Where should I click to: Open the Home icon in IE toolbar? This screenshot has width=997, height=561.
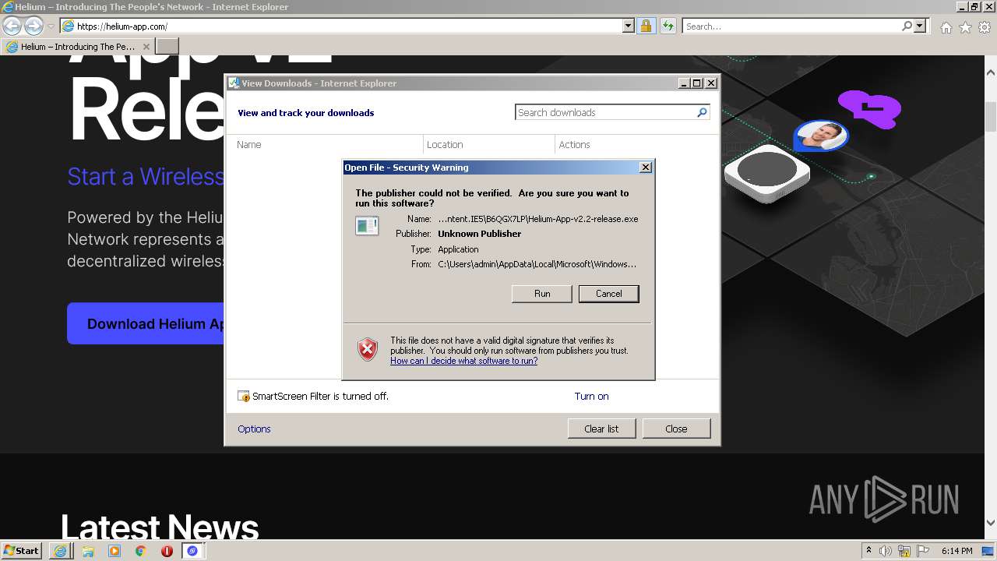[946, 27]
